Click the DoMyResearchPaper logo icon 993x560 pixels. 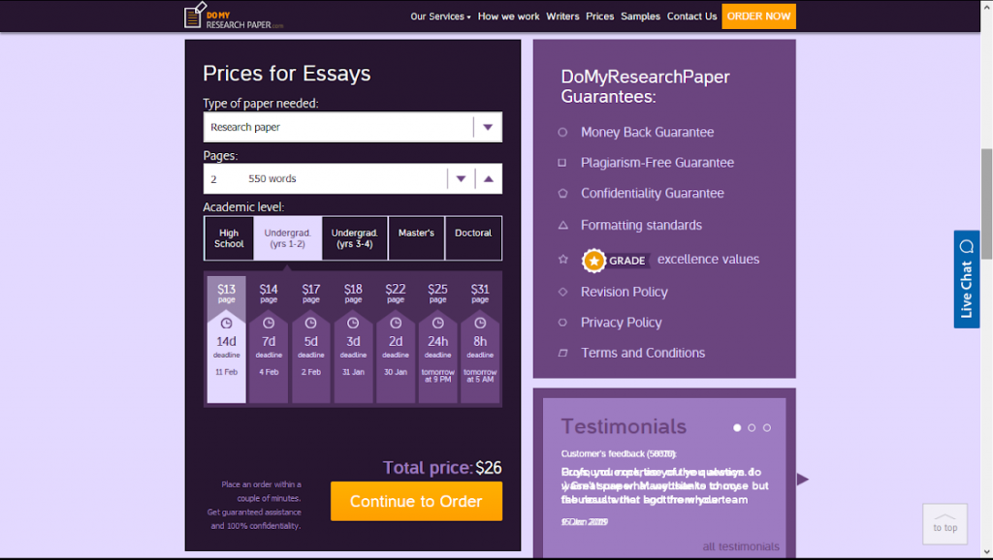point(194,16)
